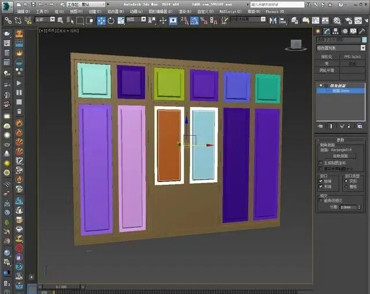
Task: Open the 3ds Max application menu button
Action: tap(8, 6)
